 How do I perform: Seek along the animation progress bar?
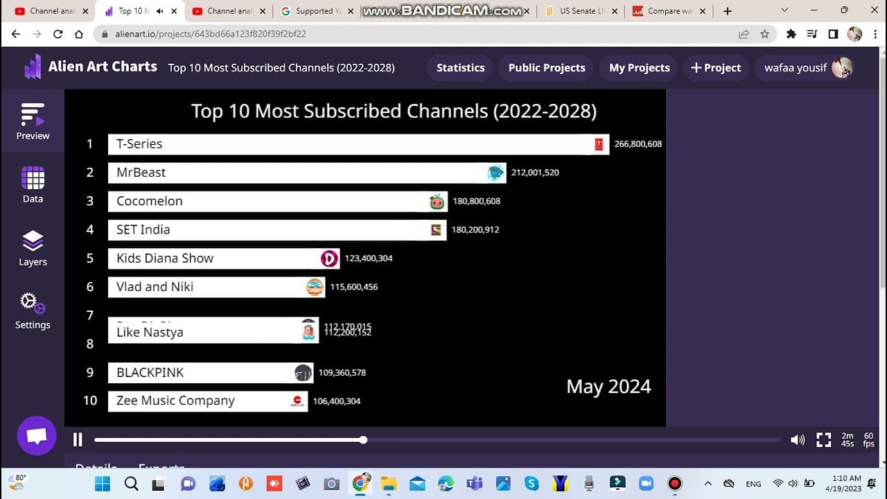437,440
